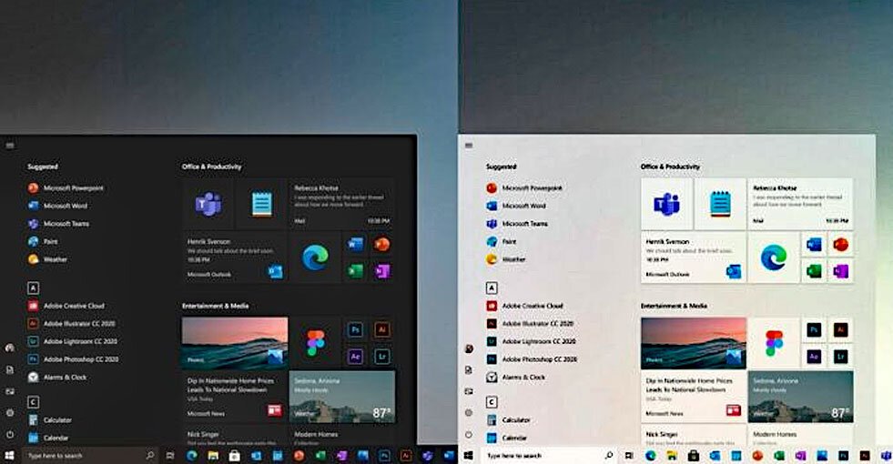Open Calculator in the light app list
893x464 pixels.
(509, 420)
